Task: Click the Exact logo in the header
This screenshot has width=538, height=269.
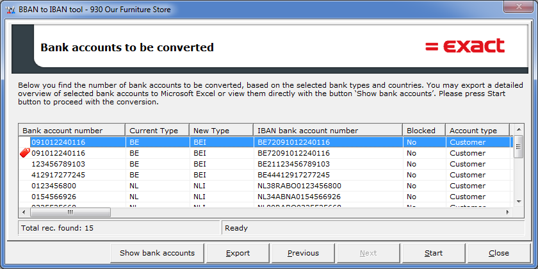Action: tap(465, 47)
